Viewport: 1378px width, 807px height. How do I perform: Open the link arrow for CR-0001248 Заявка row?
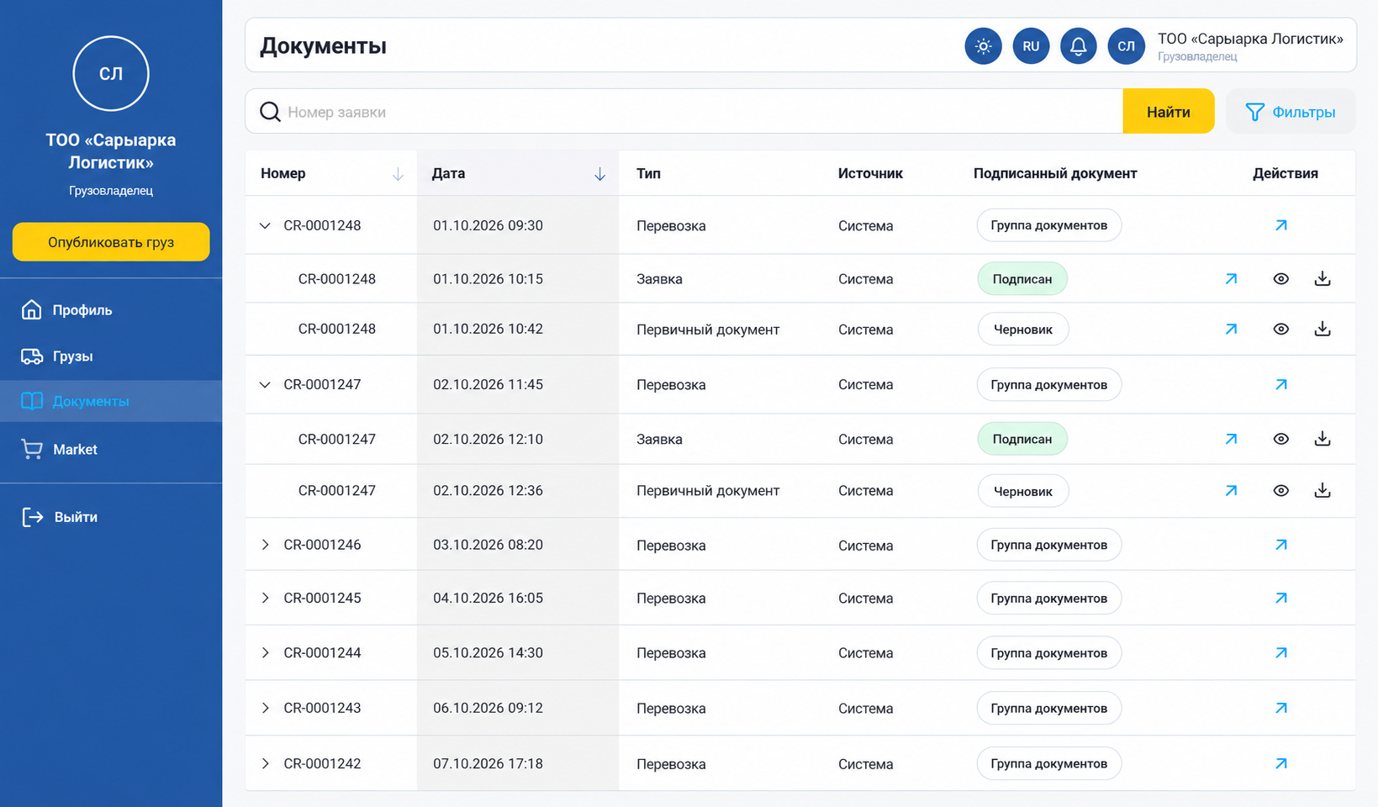click(1231, 279)
